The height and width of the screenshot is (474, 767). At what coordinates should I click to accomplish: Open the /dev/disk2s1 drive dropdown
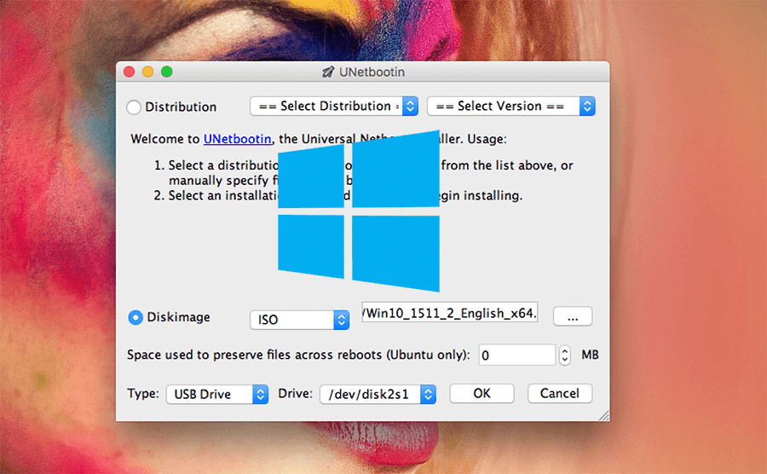point(378,394)
